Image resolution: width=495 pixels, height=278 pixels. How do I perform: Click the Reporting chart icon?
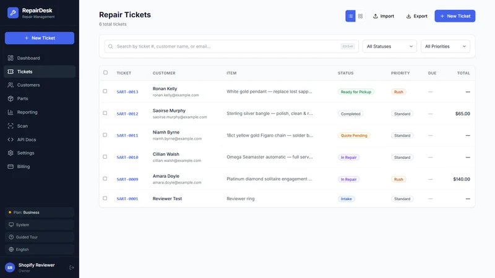tap(11, 112)
